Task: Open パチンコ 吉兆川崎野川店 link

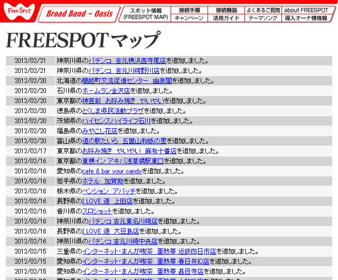Action: (124, 71)
